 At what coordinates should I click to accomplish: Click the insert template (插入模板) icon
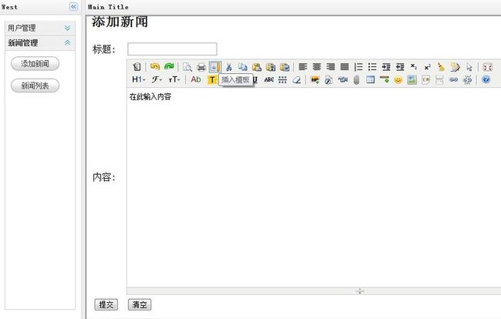(215, 67)
